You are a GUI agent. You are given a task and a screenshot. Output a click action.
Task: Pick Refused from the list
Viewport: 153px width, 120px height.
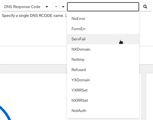click(103, 70)
